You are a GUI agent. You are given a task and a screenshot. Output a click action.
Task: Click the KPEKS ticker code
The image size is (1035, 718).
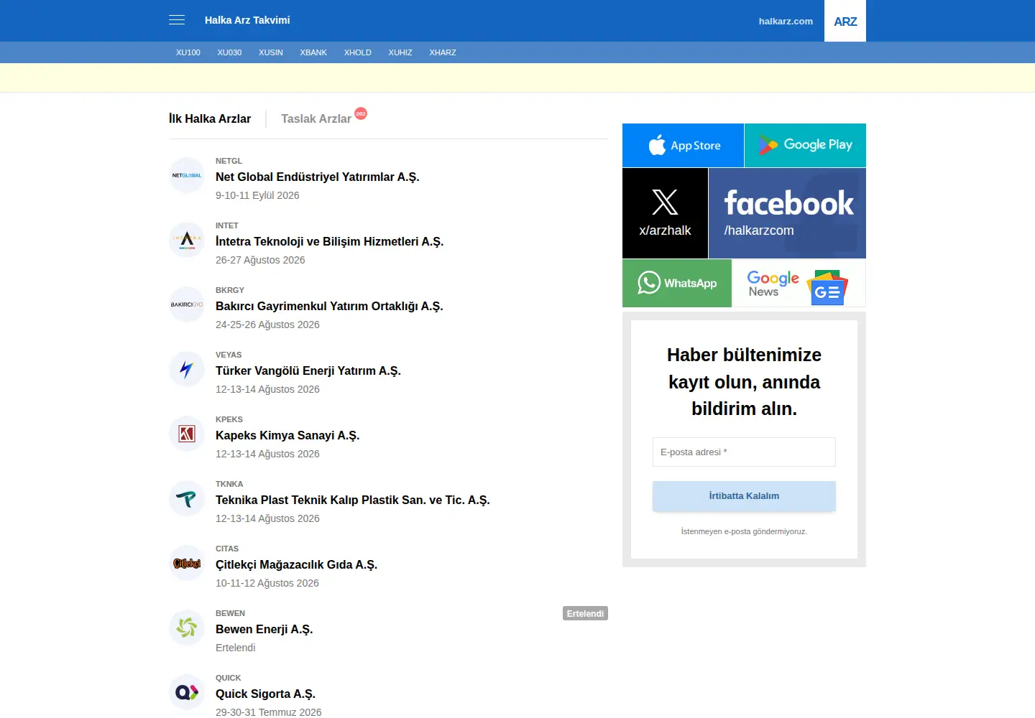tap(229, 419)
